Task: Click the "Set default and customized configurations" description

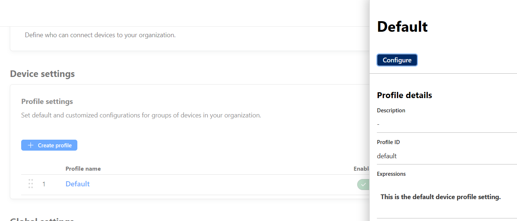Action: [x=141, y=115]
